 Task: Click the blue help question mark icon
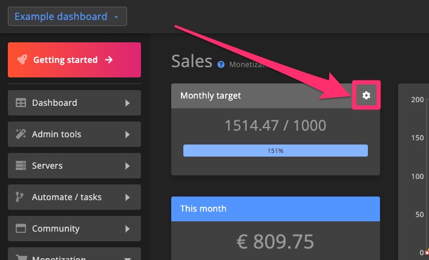221,65
